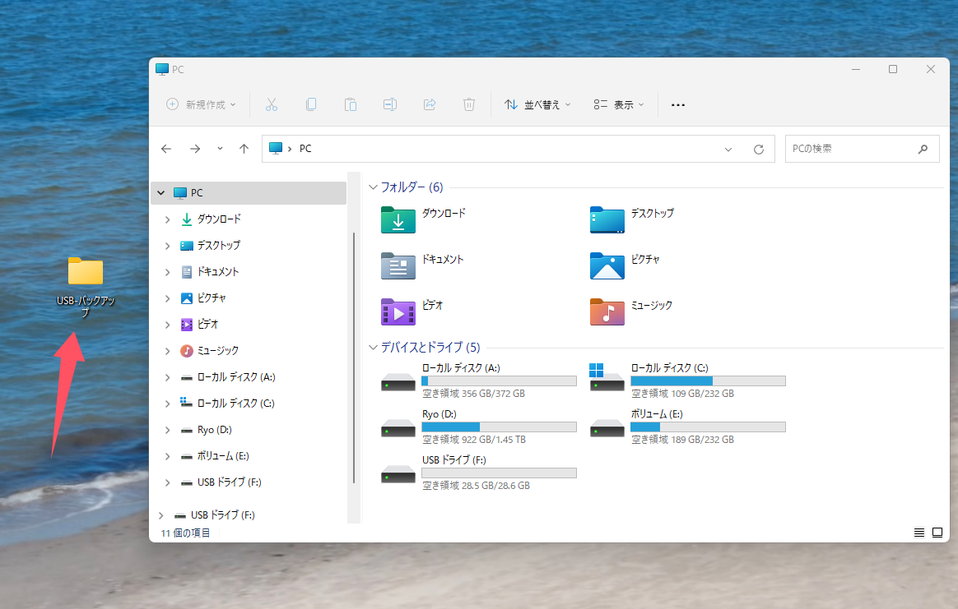Expand ローカル ディスク (C:) in the sidebar
The width and height of the screenshot is (958, 609).
(x=168, y=403)
